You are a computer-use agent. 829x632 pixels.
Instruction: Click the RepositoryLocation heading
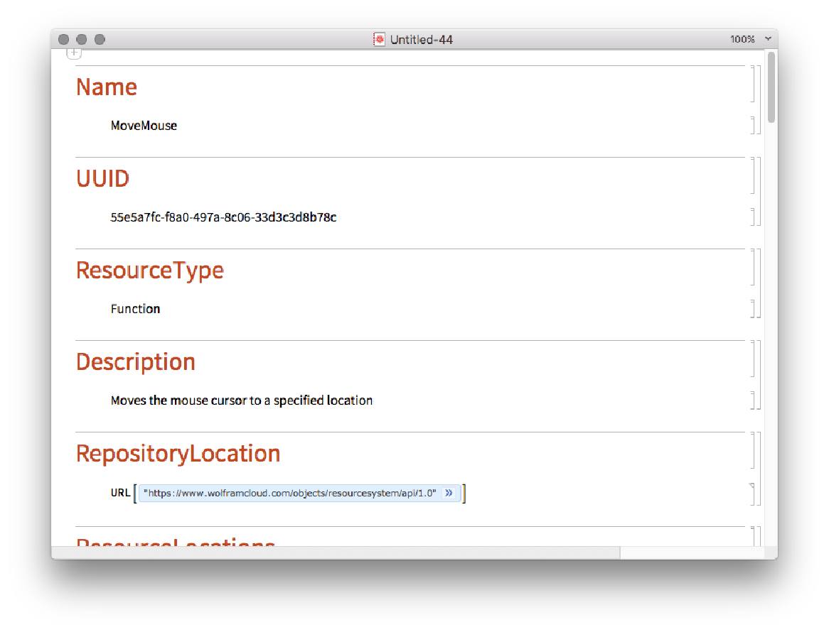tap(178, 453)
